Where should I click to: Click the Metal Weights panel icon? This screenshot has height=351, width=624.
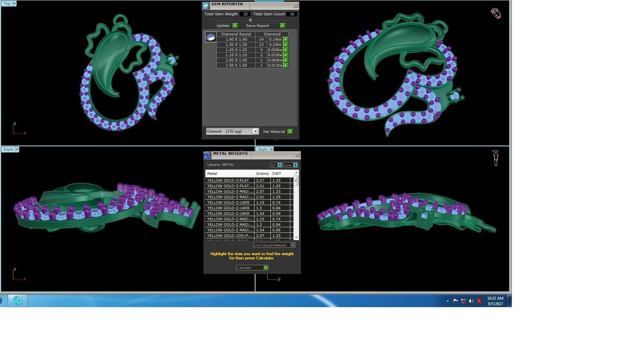(x=207, y=155)
